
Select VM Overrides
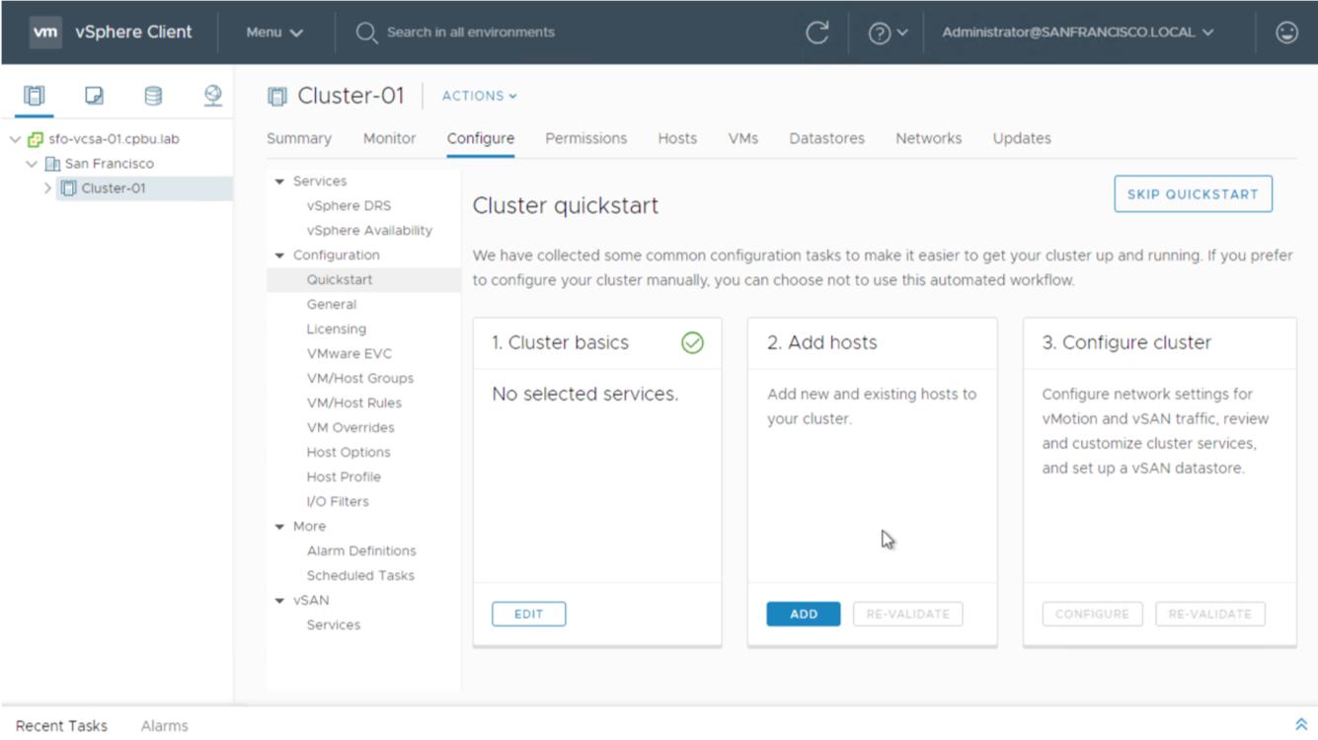(350, 428)
